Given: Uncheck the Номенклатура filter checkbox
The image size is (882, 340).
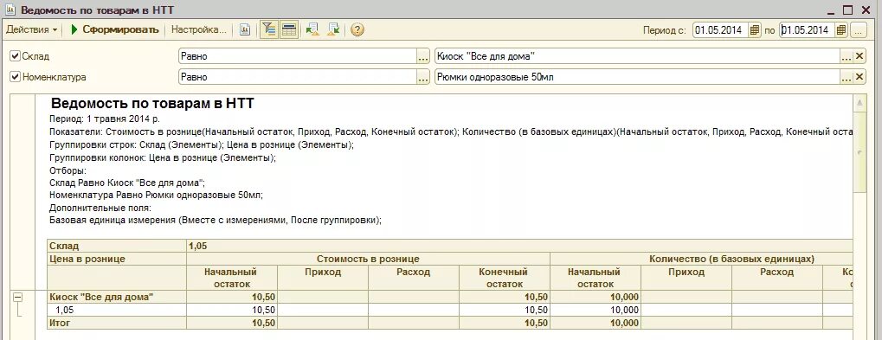Looking at the screenshot, I should (x=16, y=77).
